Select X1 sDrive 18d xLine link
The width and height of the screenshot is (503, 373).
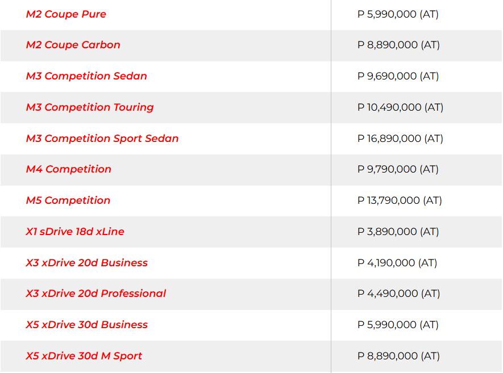click(x=75, y=232)
